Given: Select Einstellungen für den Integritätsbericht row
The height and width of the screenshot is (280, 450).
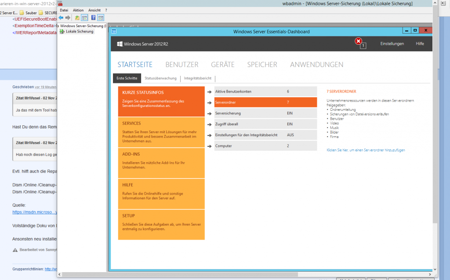Looking at the screenshot, I should pos(265,135).
